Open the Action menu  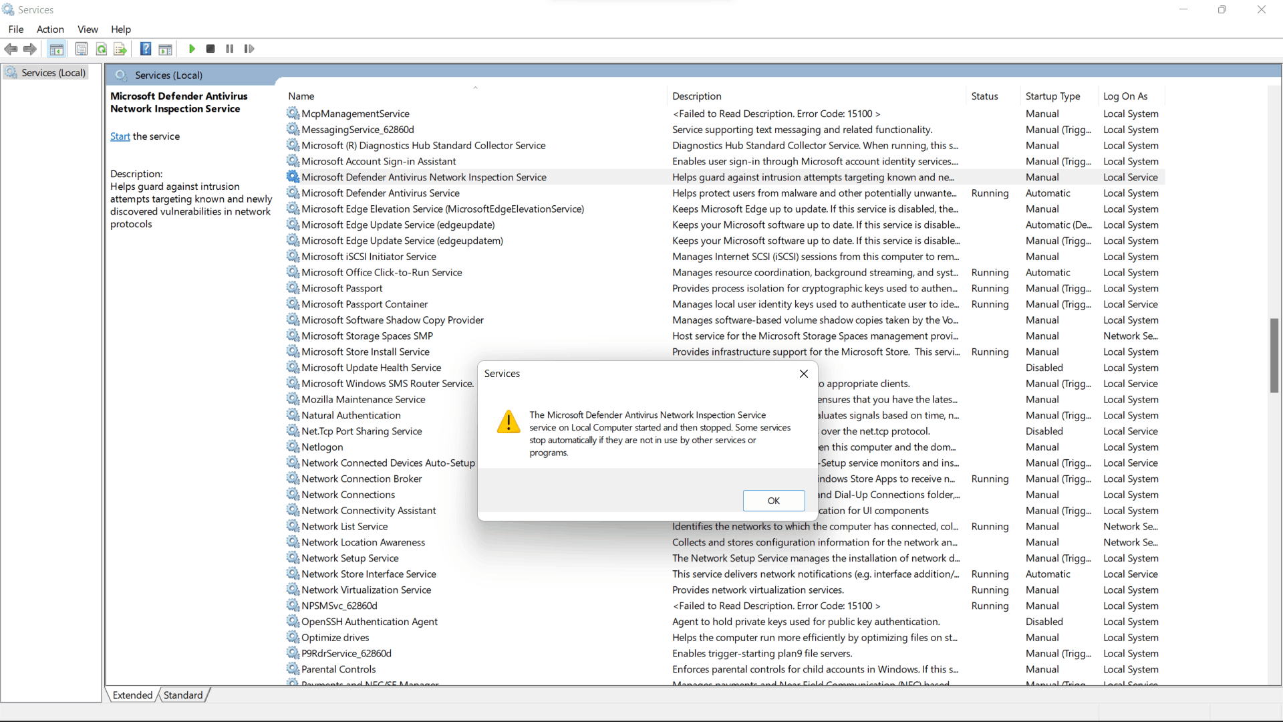point(50,29)
